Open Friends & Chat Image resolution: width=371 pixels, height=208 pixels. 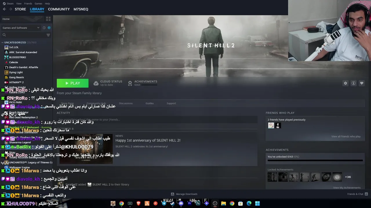358,194
